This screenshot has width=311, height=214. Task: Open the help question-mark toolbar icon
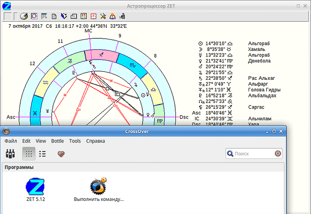[112, 16]
